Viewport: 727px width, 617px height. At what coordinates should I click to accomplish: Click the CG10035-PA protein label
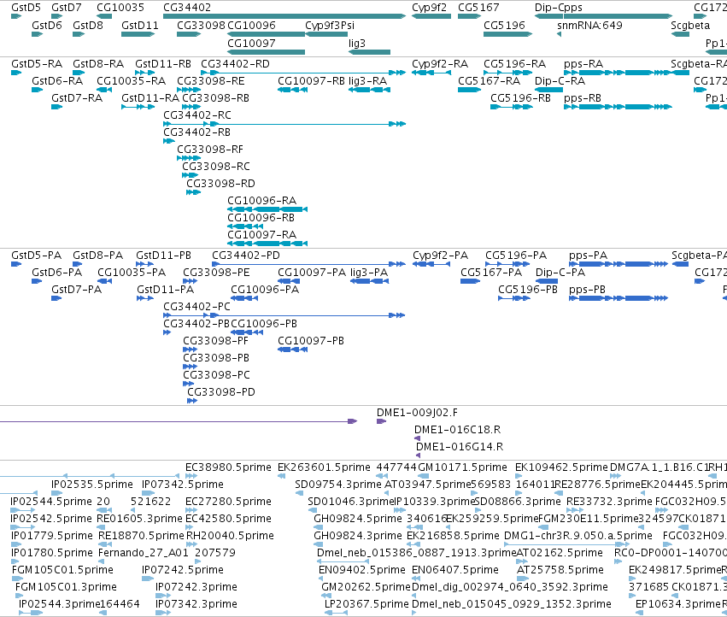click(132, 273)
